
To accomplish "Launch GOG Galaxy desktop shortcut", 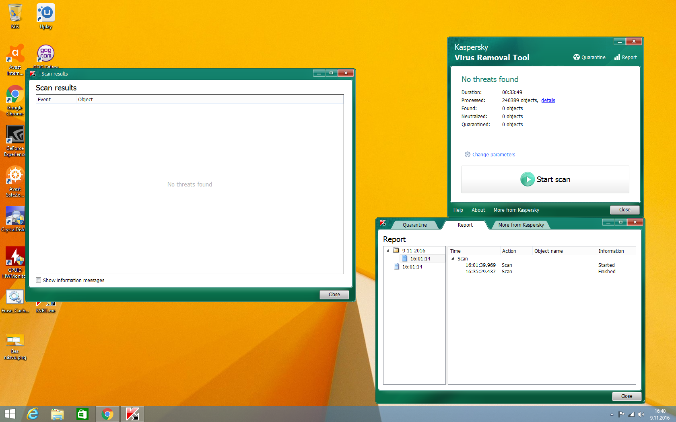I will (x=46, y=56).
